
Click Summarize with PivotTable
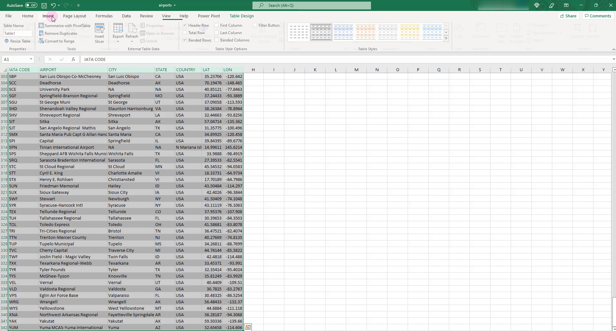coord(65,25)
